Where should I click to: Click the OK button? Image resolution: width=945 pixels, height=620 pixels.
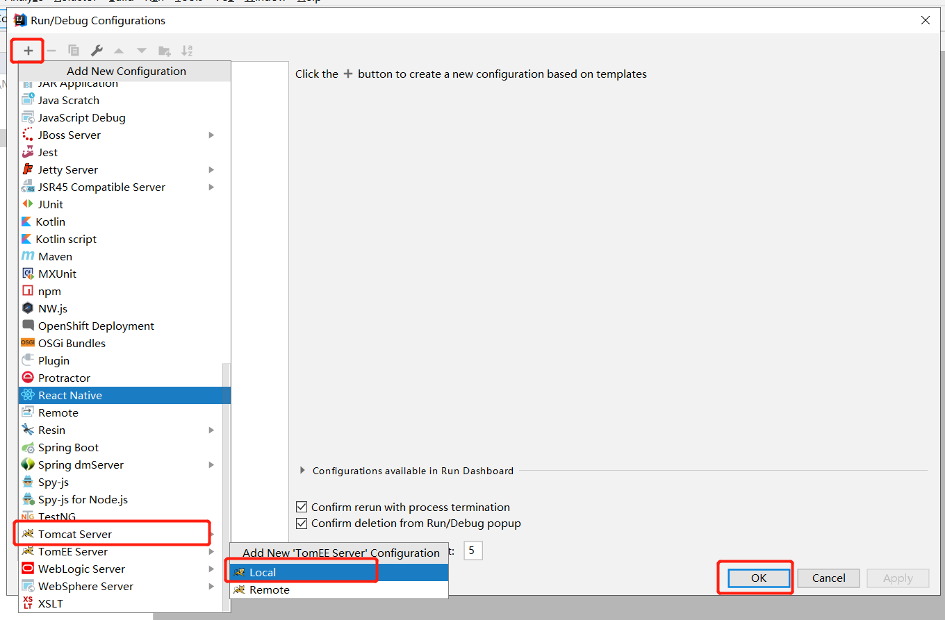tap(759, 578)
